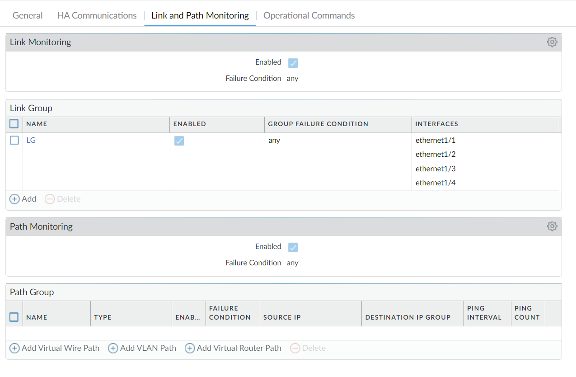576x377 pixels.
Task: Click the NAME column header in Link Group
Action: 37,123
